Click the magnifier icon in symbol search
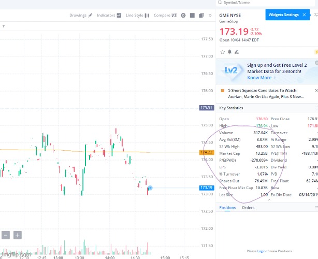Image resolution: width=318 pixels, height=259 pixels. click(x=220, y=3)
